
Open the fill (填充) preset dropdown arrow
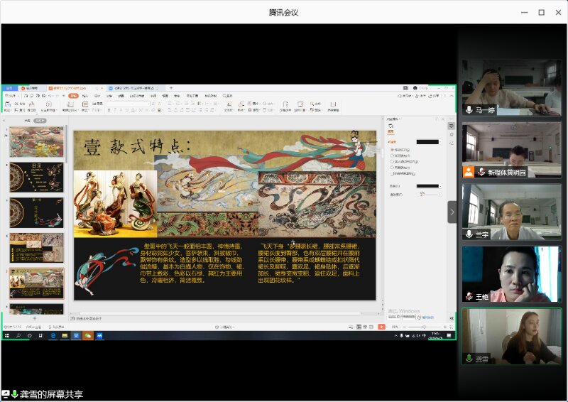(442, 142)
